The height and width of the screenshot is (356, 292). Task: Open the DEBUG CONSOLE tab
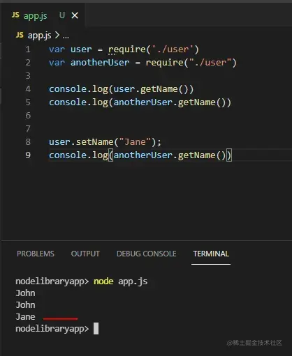coord(146,254)
